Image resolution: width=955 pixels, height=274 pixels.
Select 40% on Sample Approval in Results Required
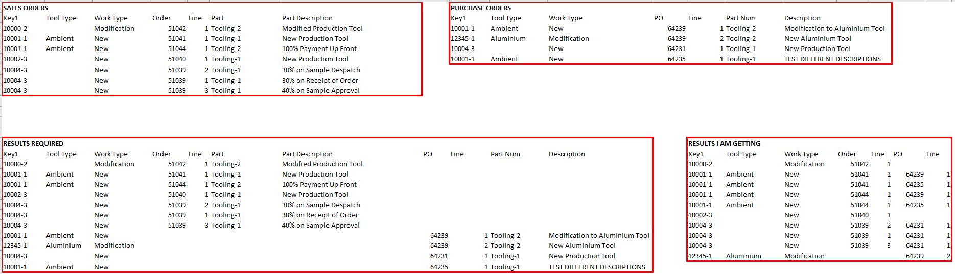(321, 226)
